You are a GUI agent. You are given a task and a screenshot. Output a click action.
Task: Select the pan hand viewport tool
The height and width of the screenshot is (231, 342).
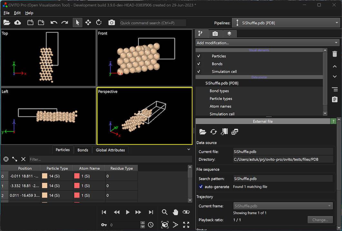175,212
